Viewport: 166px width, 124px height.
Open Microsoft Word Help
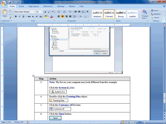pos(164,6)
